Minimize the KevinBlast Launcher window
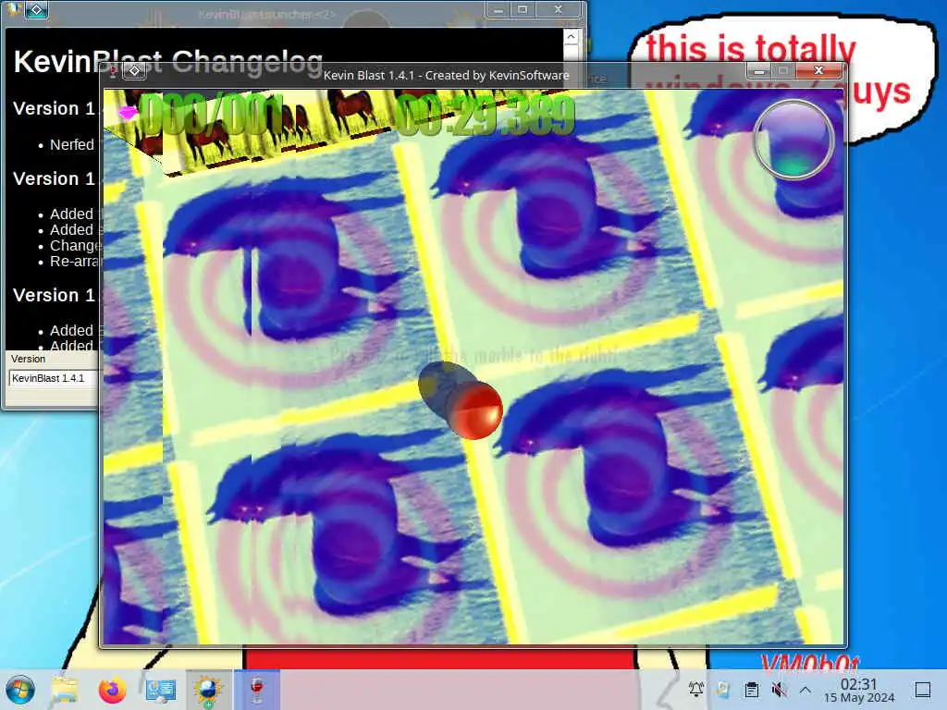947x710 pixels. (x=498, y=10)
